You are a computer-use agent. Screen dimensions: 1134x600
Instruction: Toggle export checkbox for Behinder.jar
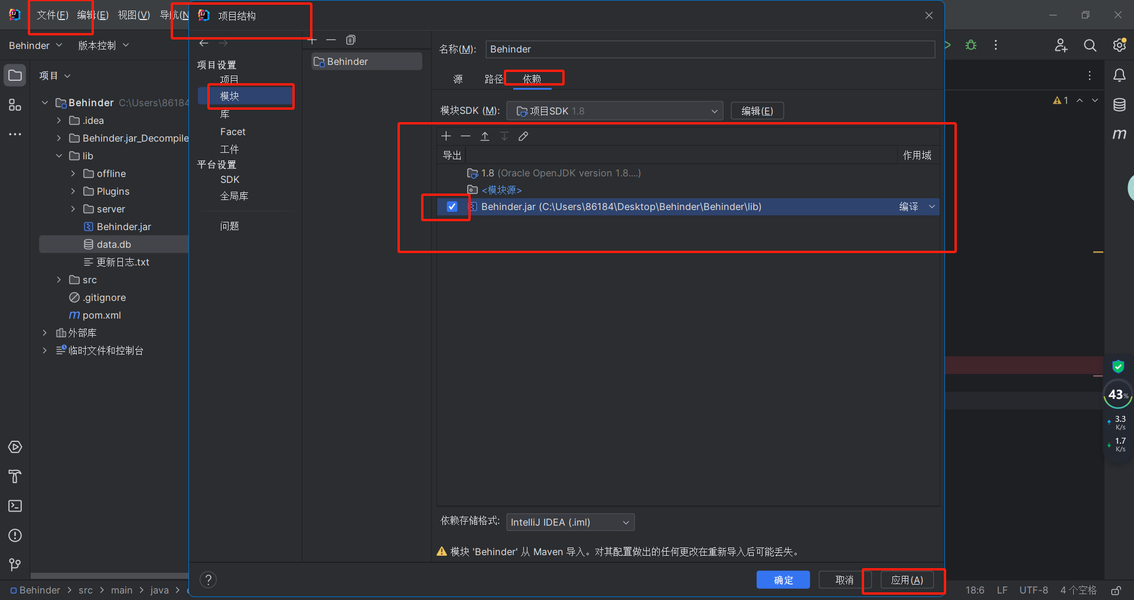[x=452, y=206]
